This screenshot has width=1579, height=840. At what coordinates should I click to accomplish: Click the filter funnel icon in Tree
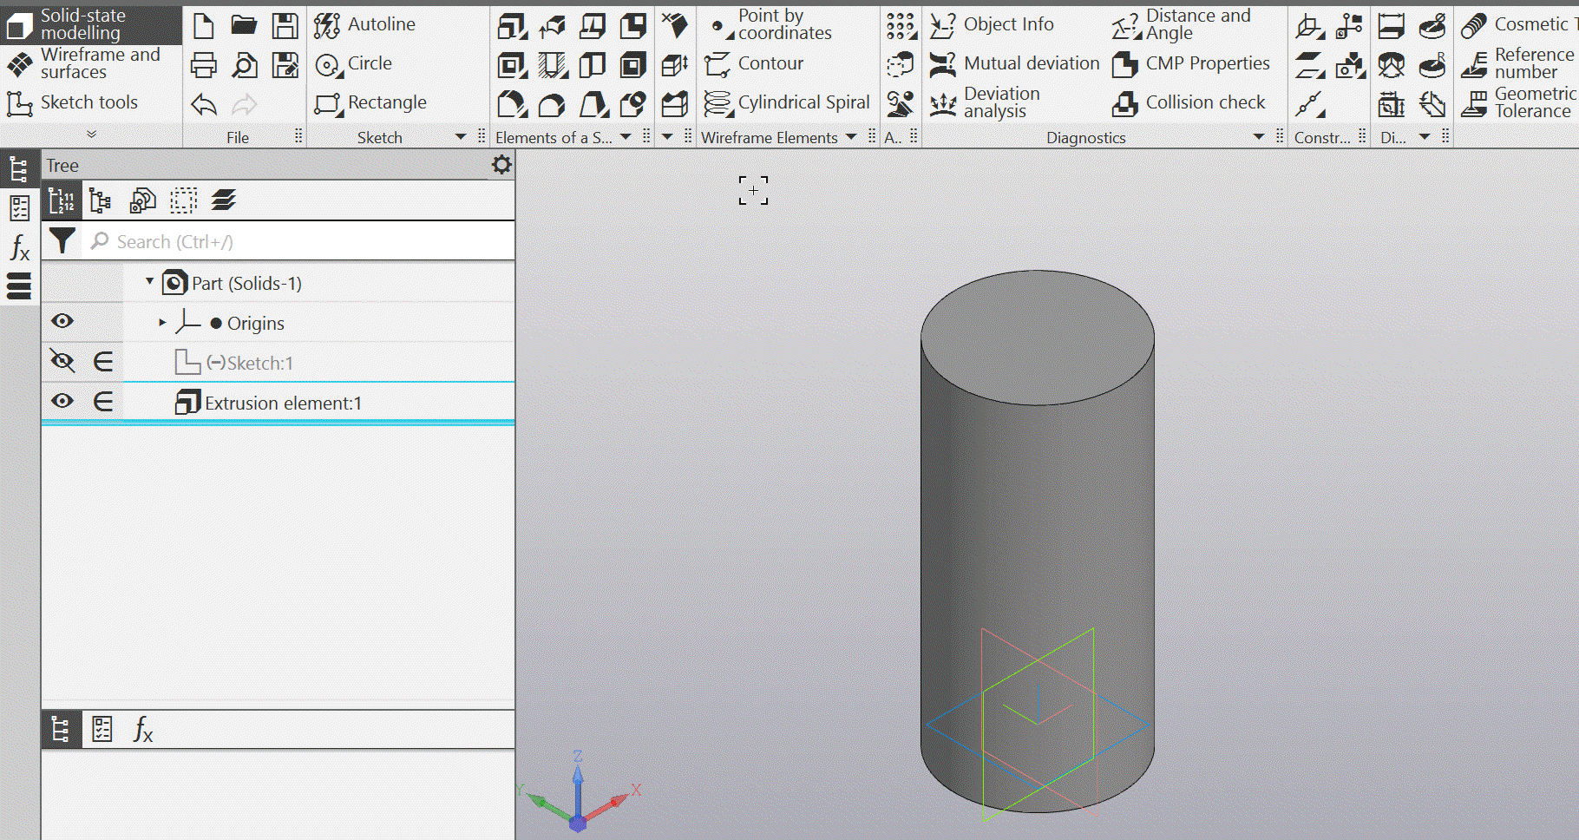tap(62, 240)
